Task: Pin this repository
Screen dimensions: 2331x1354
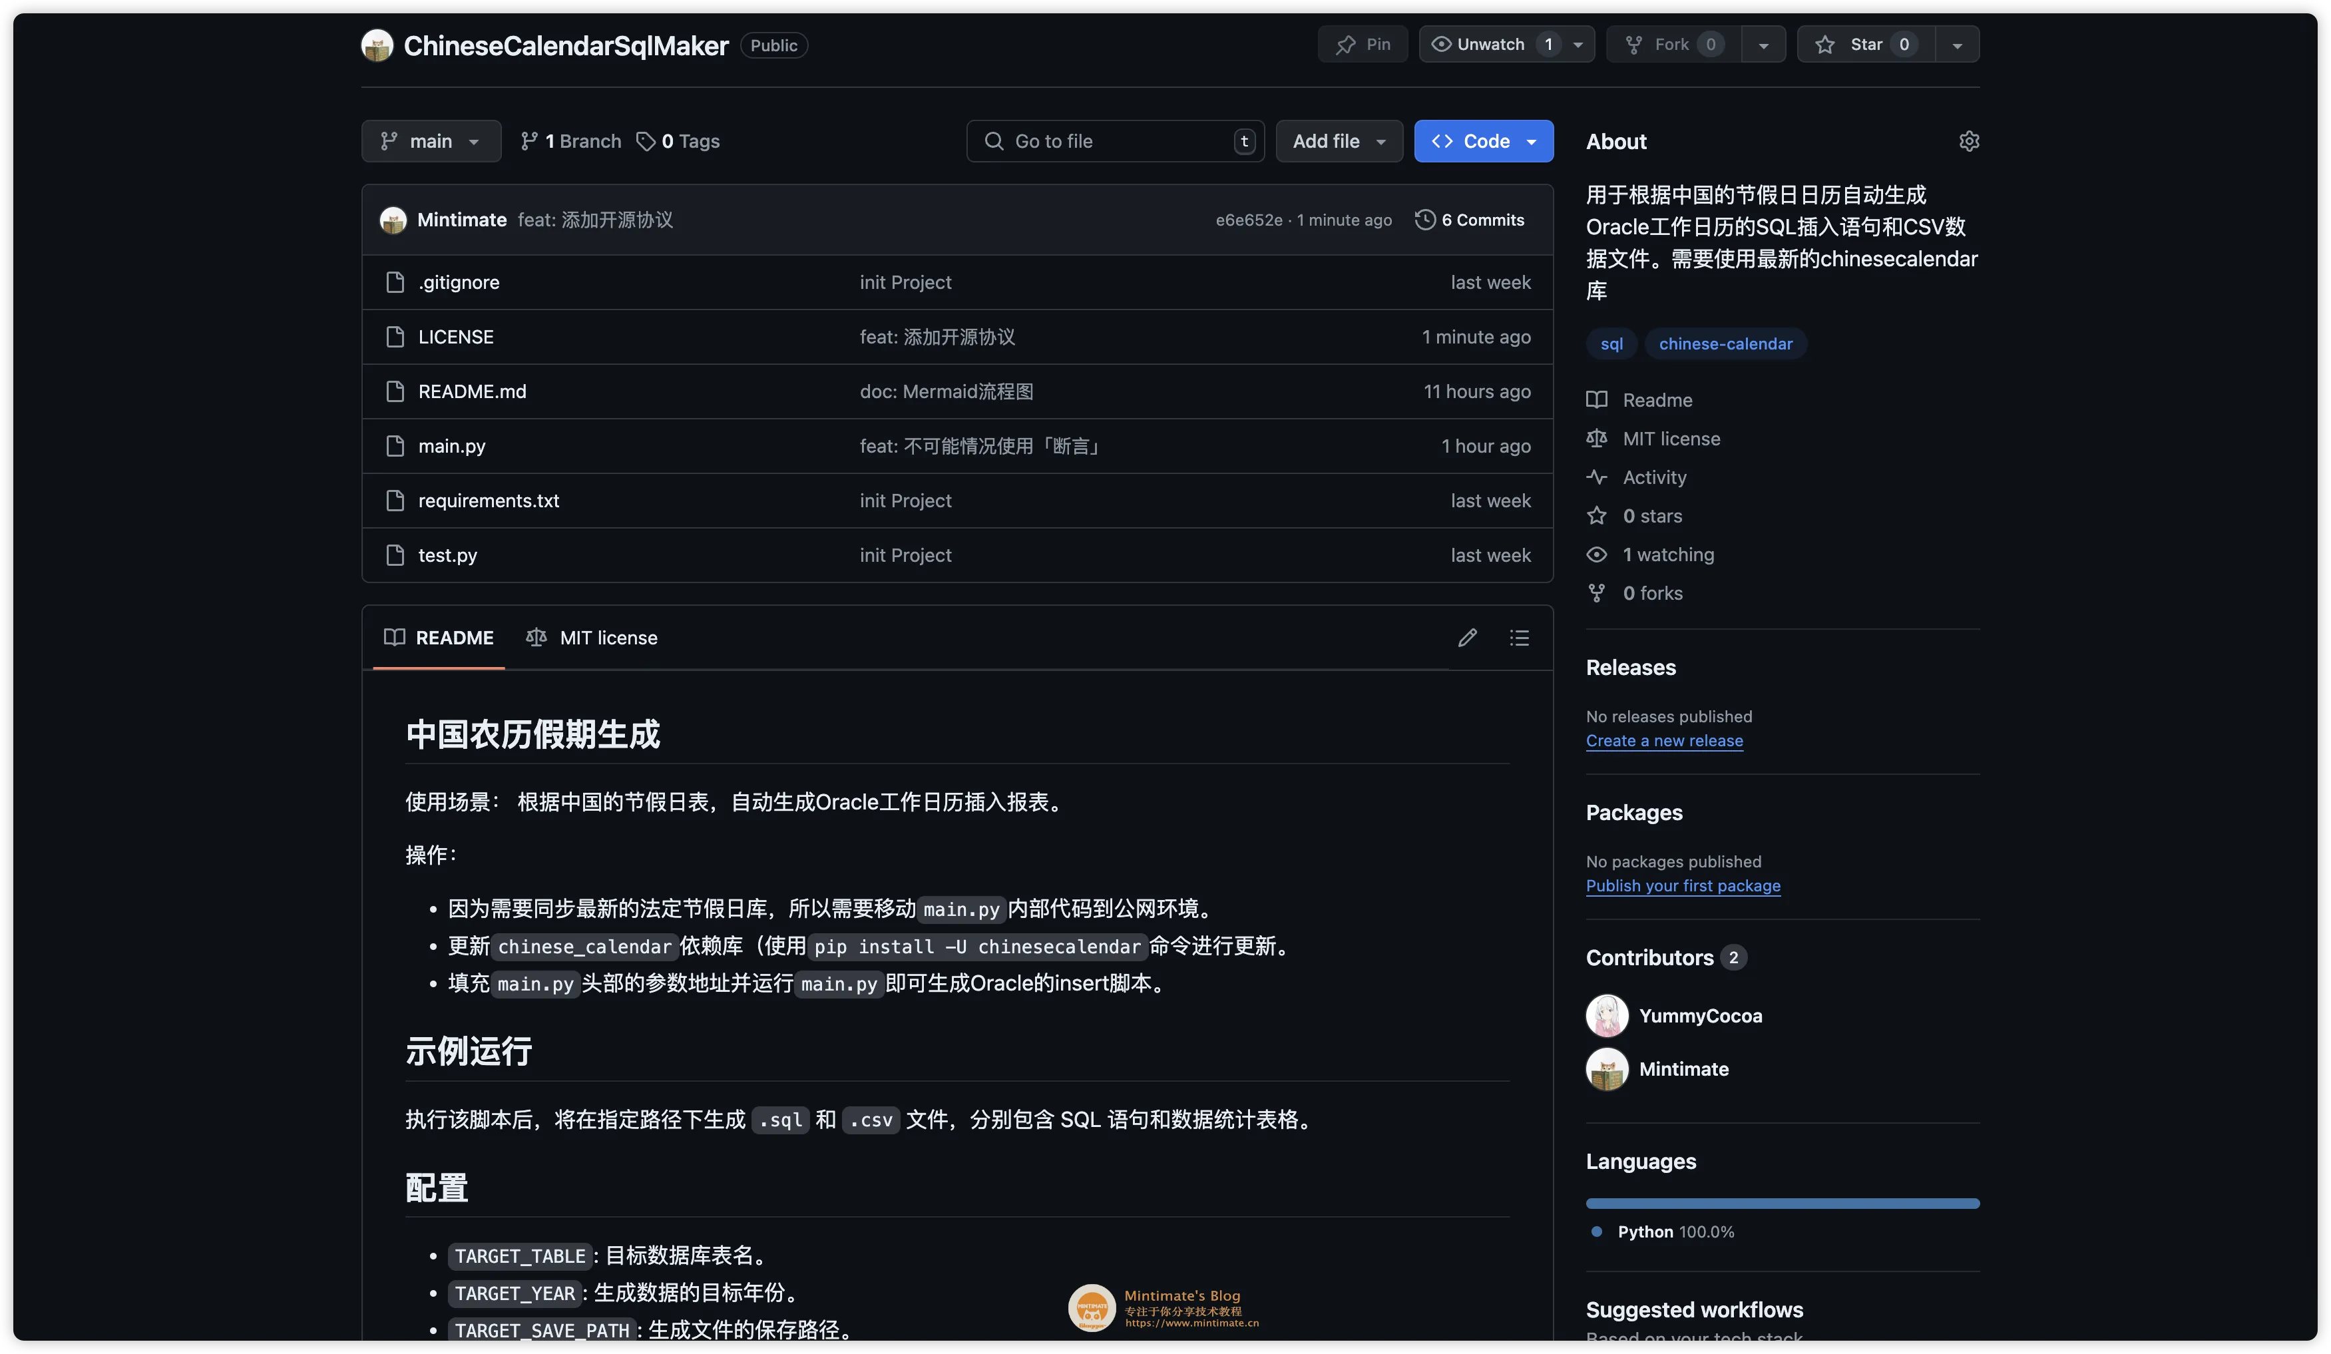Action: (1363, 45)
